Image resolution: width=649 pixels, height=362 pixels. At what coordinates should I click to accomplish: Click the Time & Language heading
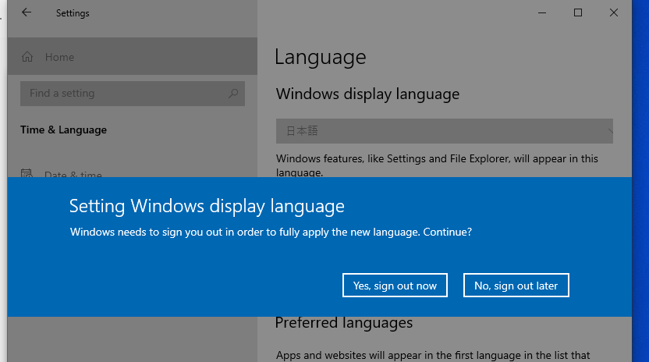tap(63, 130)
